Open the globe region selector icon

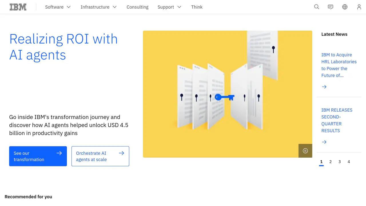[x=345, y=7]
